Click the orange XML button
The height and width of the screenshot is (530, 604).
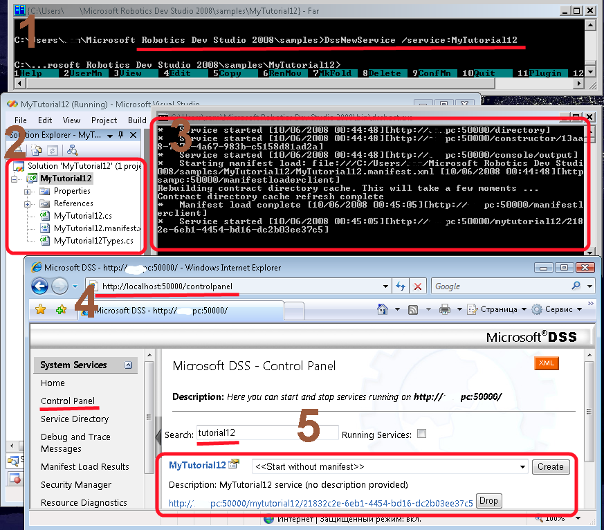pyautogui.click(x=546, y=363)
